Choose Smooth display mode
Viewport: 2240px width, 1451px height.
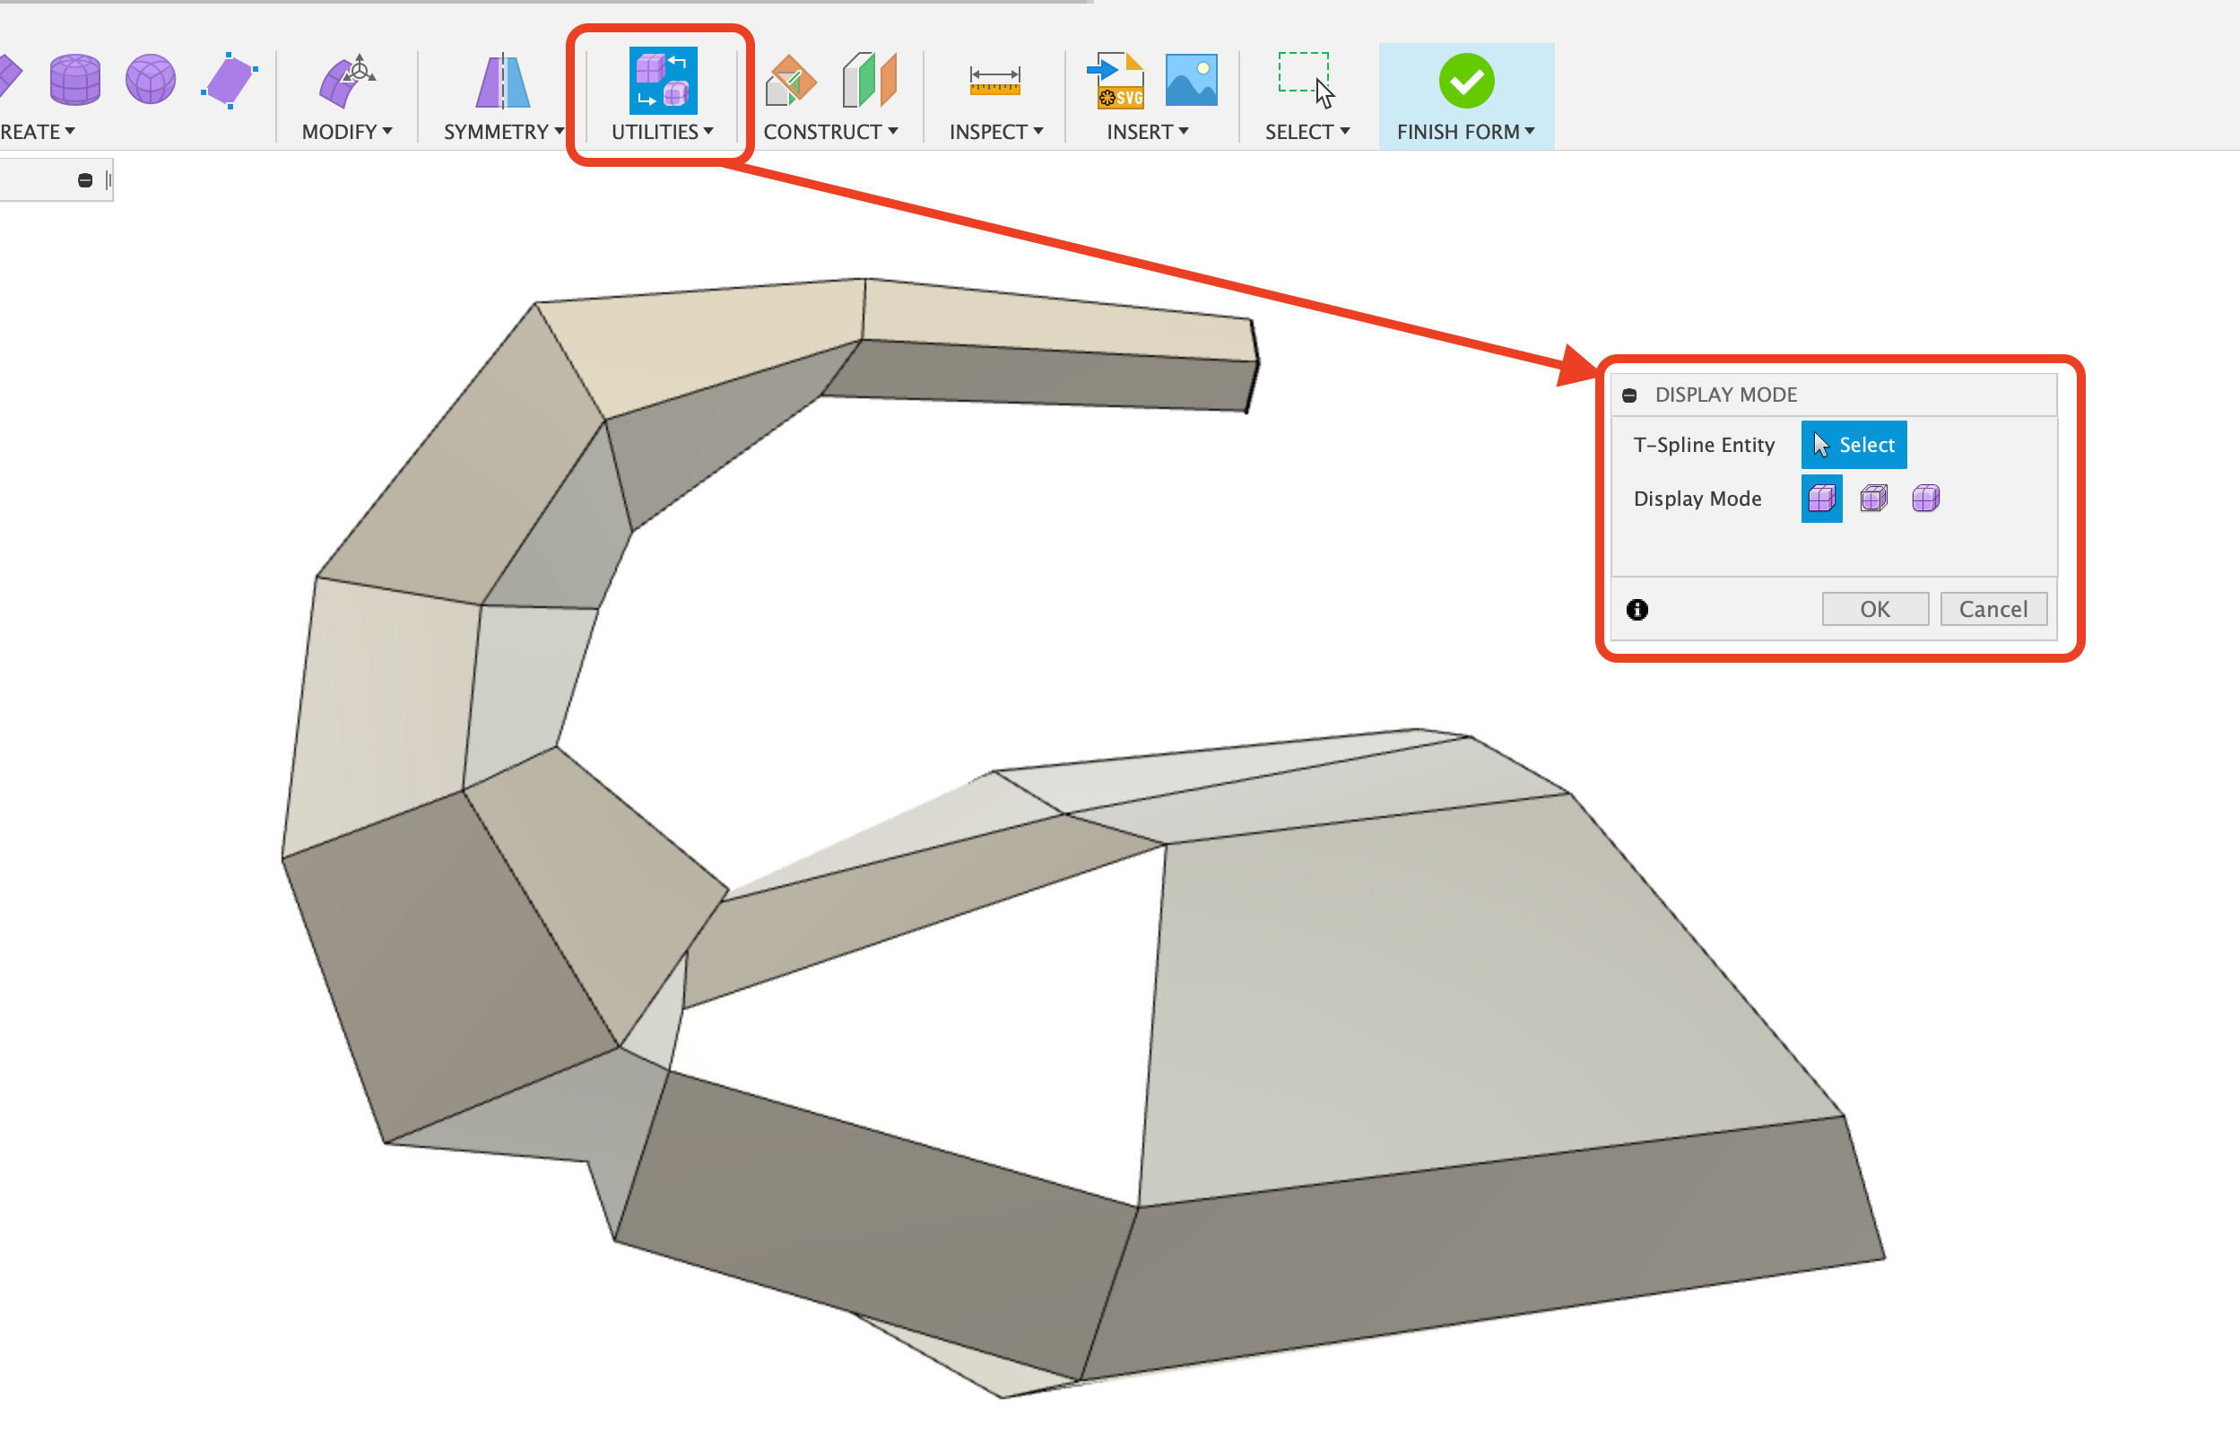point(1924,499)
